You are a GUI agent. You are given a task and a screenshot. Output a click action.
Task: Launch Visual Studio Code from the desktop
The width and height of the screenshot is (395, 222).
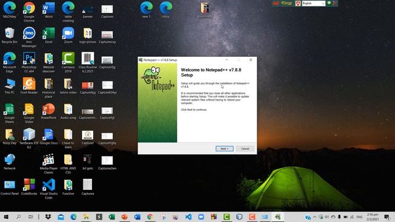pos(49,189)
